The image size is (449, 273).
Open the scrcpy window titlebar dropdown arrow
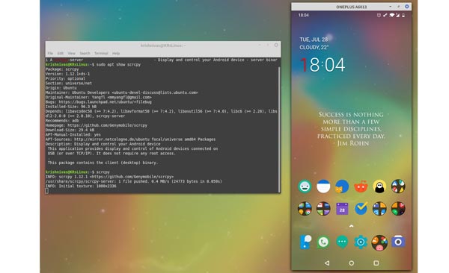click(391, 6)
